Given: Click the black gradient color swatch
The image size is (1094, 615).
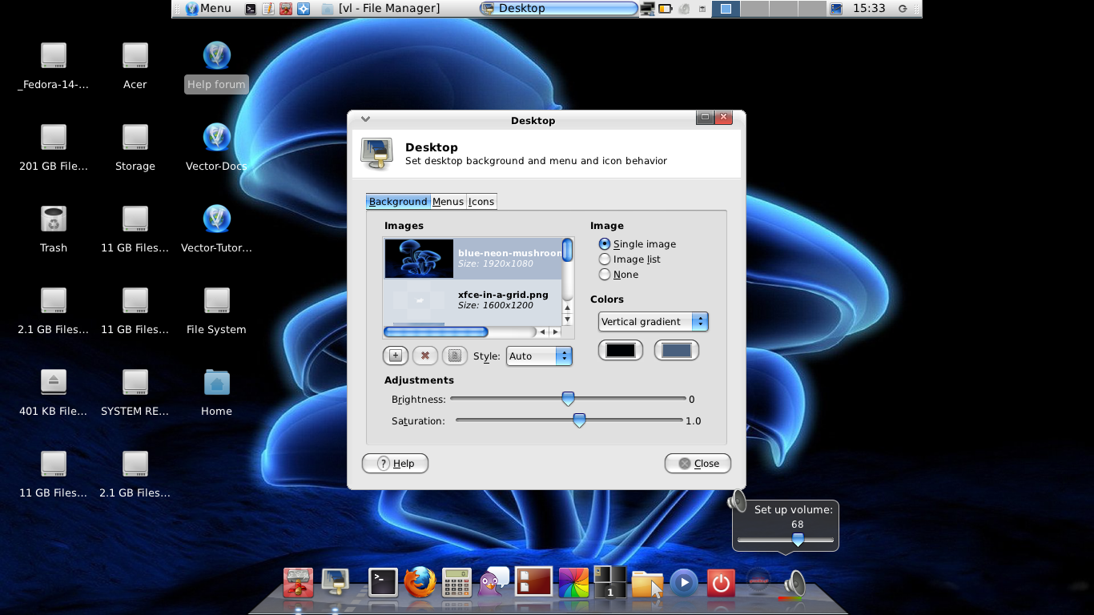Looking at the screenshot, I should (621, 350).
